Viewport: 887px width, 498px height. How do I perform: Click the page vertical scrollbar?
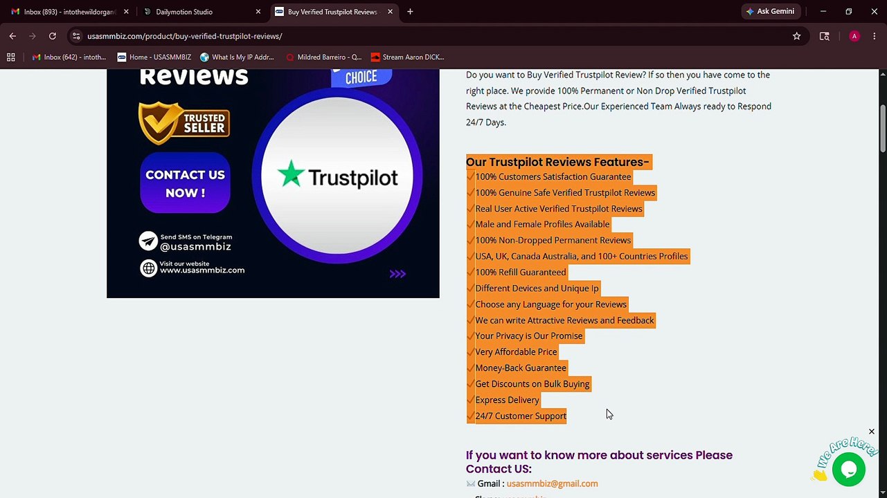pos(882,277)
